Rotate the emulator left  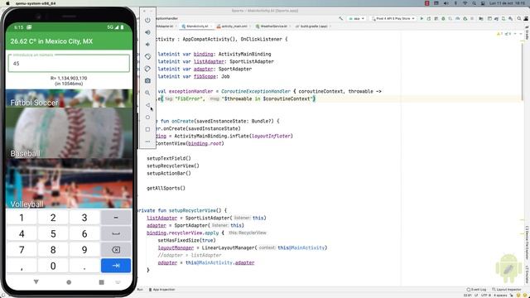[x=147, y=56]
